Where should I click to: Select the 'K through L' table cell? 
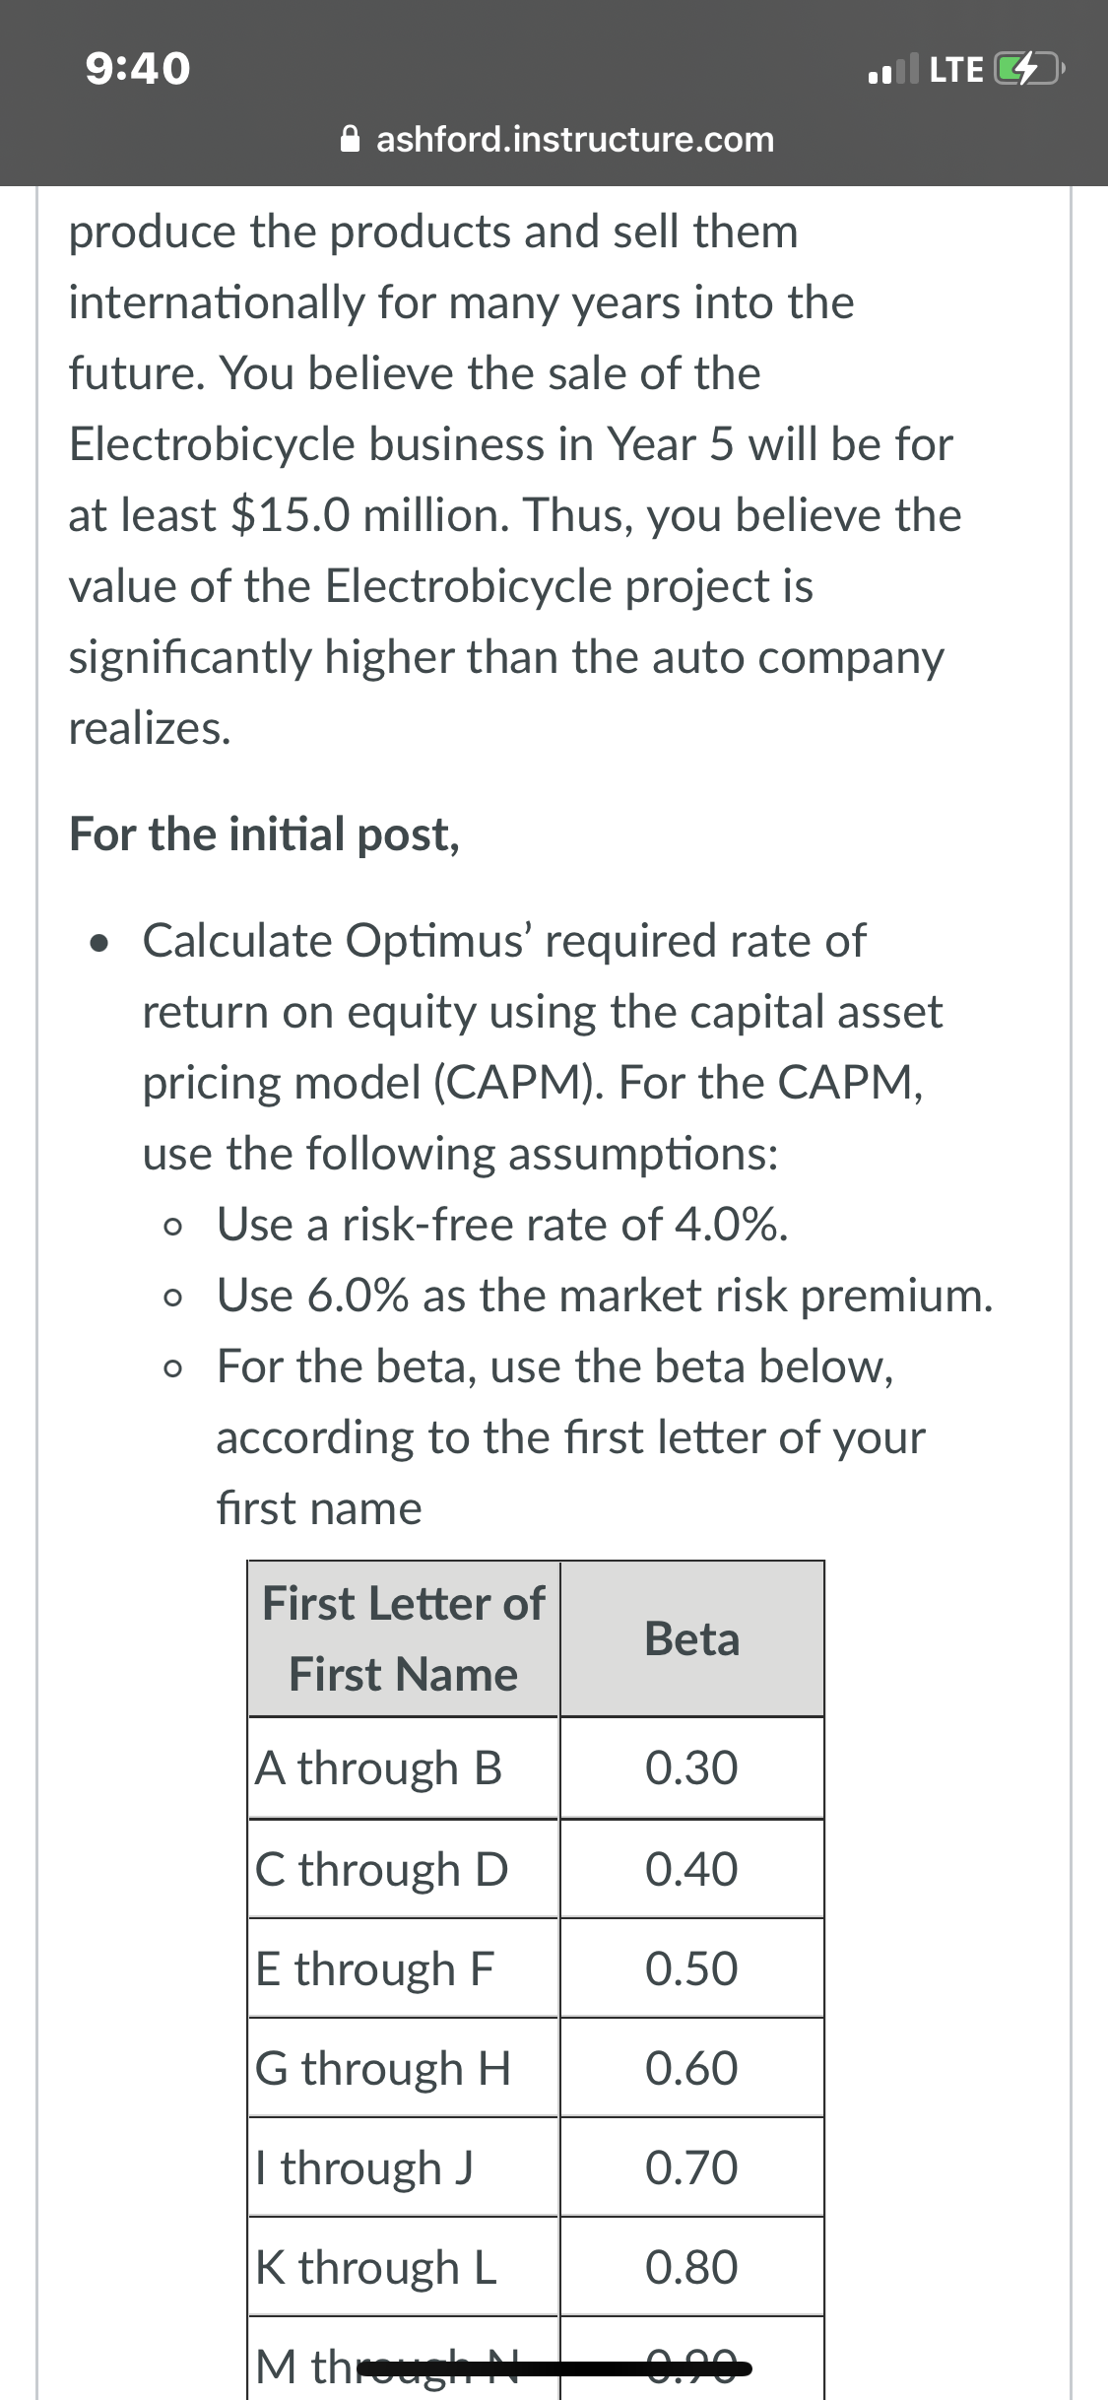tap(404, 2267)
